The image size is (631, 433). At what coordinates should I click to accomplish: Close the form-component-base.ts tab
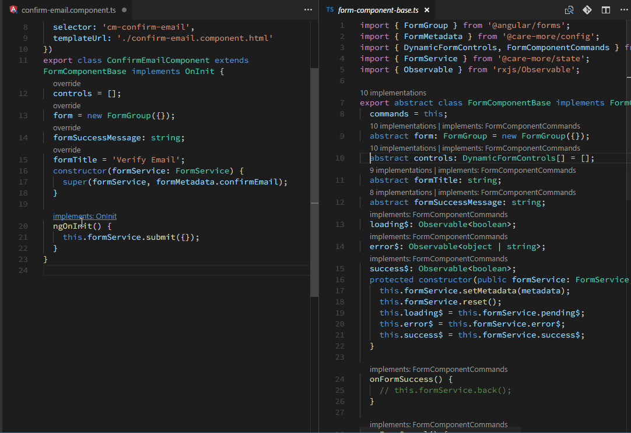[x=427, y=10]
